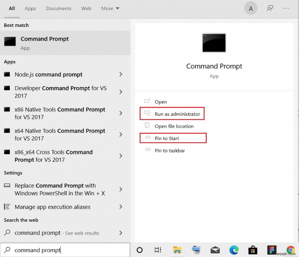Open Google Chrome from the taskbar
299x257 pixels.
pos(291,250)
